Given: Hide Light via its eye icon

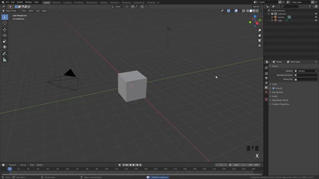Looking at the screenshot, I should (316, 20).
